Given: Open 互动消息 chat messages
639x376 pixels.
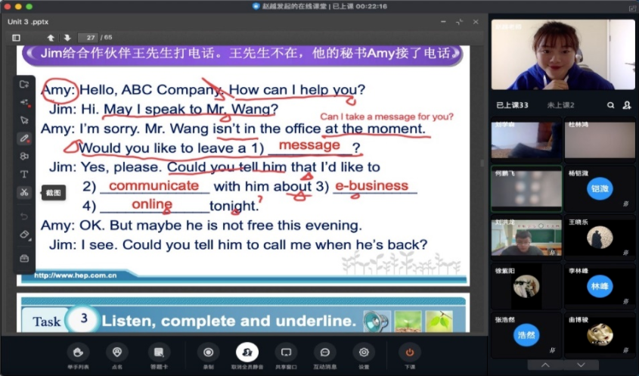Looking at the screenshot, I should (325, 356).
